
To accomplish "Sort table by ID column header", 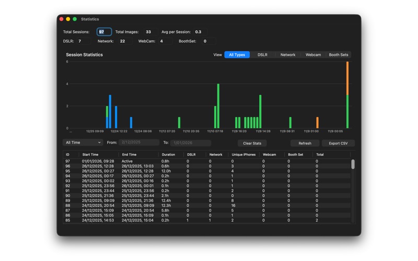I will tap(71, 155).
